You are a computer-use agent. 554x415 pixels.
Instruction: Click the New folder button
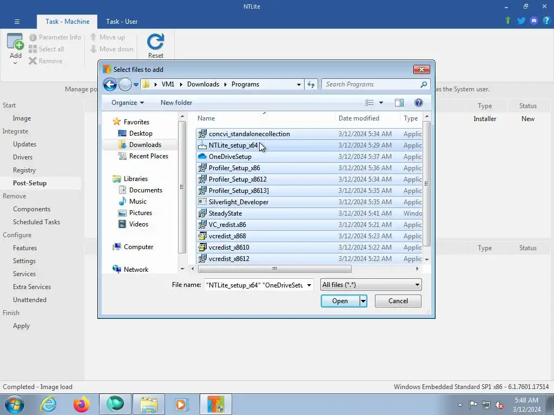[x=176, y=103]
